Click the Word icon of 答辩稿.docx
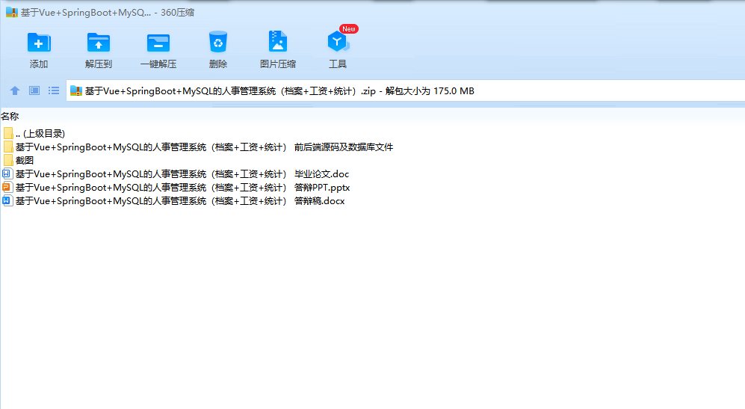Screen dimensions: 745x409 click(x=7, y=200)
